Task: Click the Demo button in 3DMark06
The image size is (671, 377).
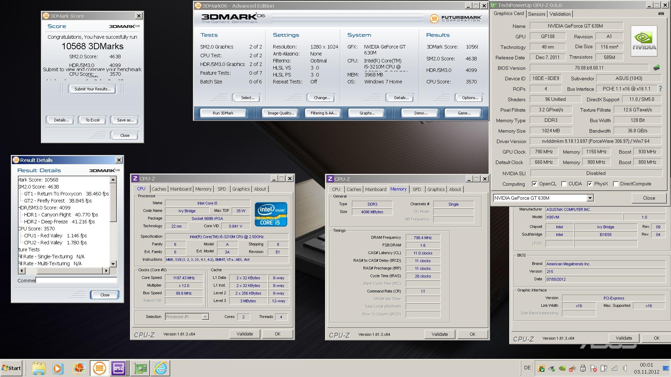Action: [x=421, y=113]
